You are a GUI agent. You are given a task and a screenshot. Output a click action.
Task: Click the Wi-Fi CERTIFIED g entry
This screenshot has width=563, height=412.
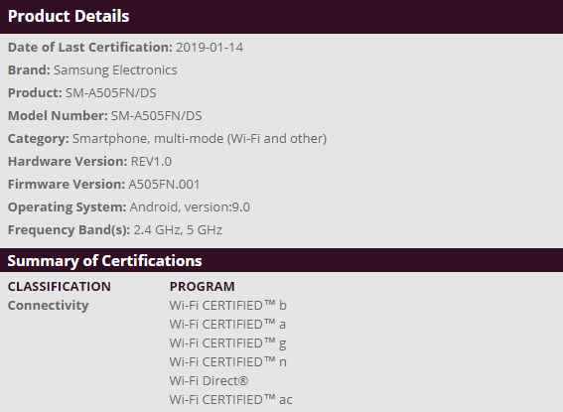pyautogui.click(x=227, y=343)
